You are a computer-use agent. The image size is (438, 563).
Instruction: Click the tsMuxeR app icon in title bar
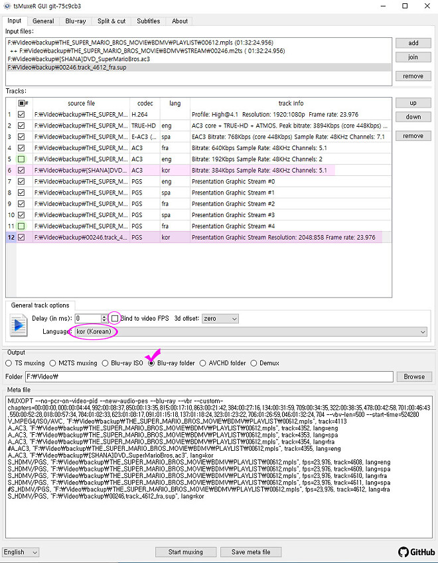(x=7, y=6)
